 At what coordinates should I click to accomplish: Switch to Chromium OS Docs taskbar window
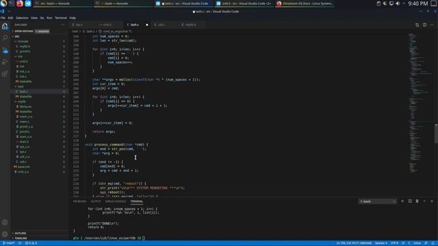[x=305, y=3]
